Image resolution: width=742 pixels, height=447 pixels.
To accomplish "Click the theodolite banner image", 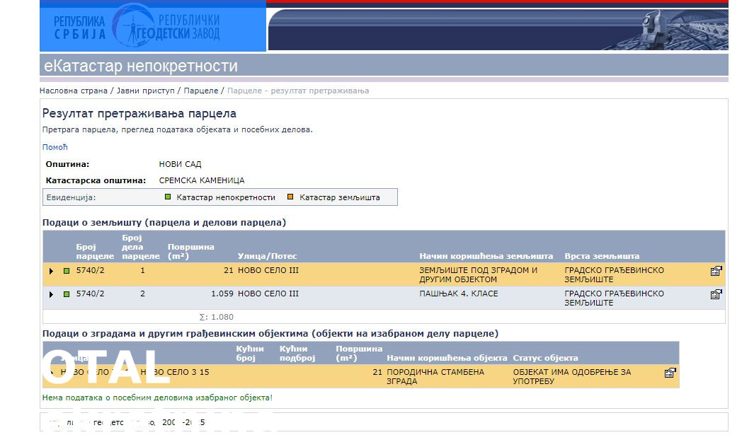I will pos(498,29).
